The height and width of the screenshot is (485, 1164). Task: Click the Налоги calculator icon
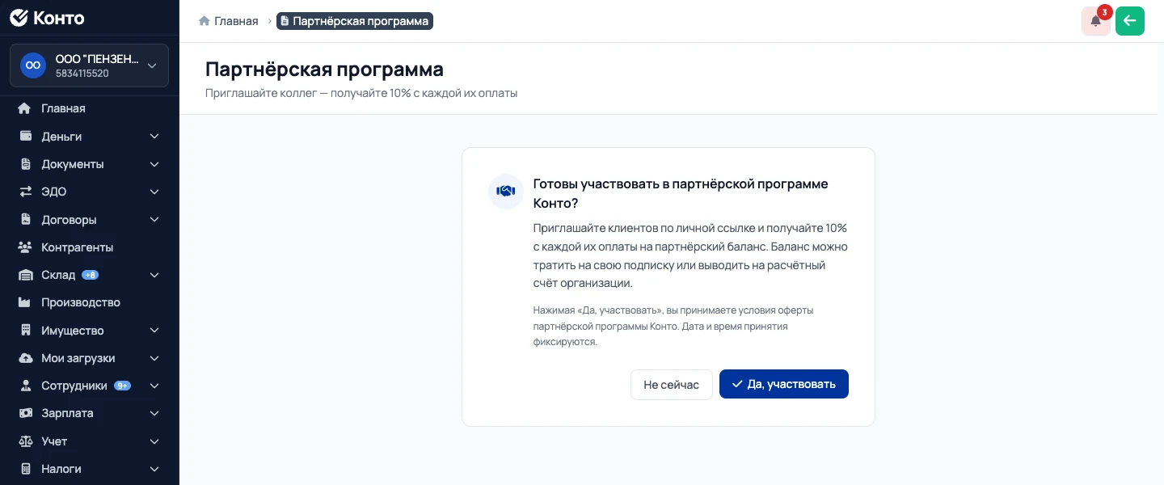click(x=25, y=469)
